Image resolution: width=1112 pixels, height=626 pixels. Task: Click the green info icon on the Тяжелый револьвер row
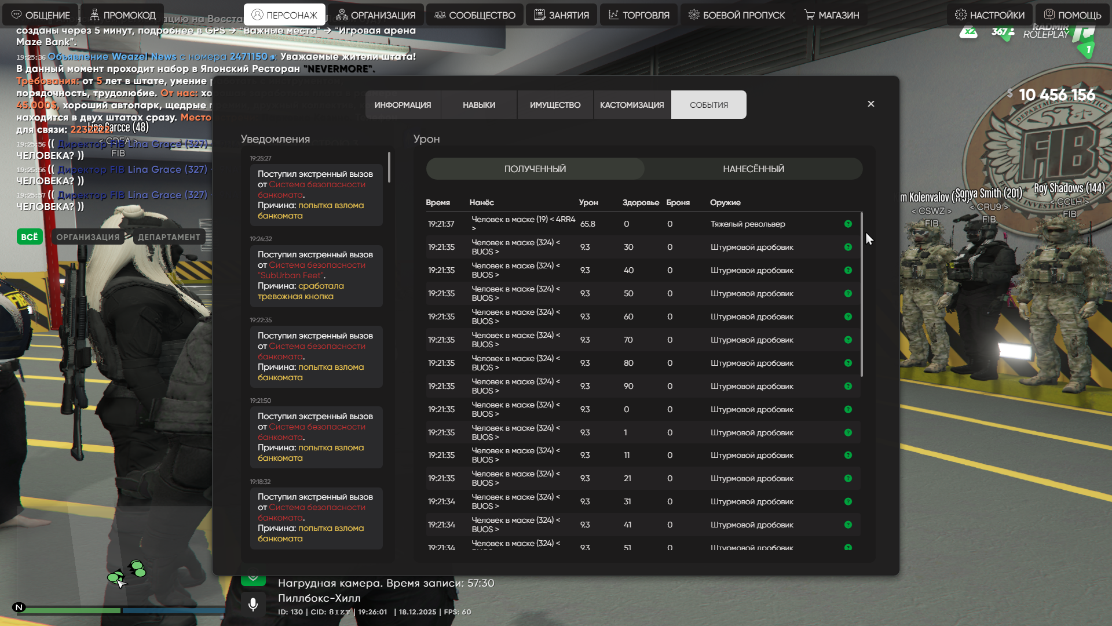pyautogui.click(x=848, y=224)
